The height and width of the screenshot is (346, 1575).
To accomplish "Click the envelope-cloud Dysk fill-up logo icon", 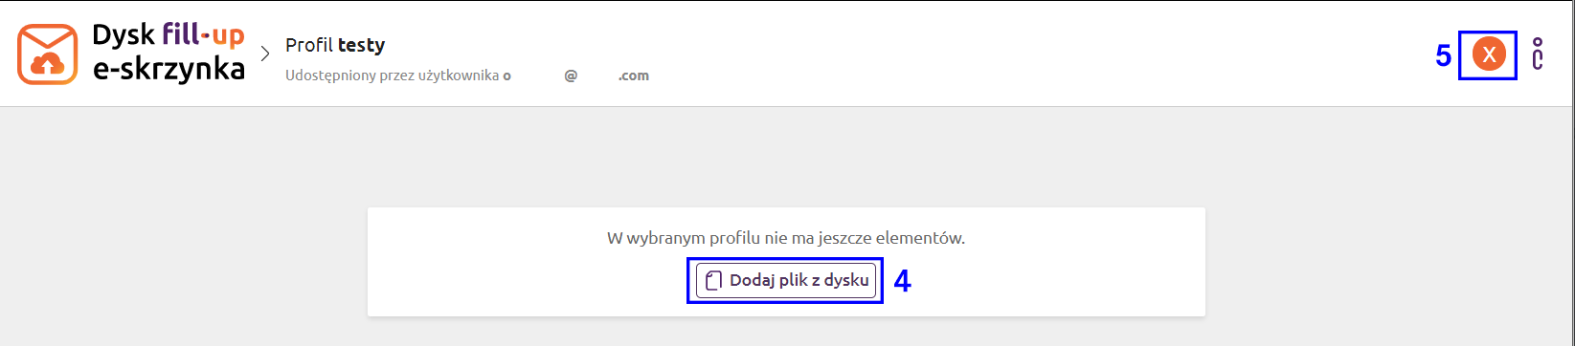I will [x=47, y=54].
